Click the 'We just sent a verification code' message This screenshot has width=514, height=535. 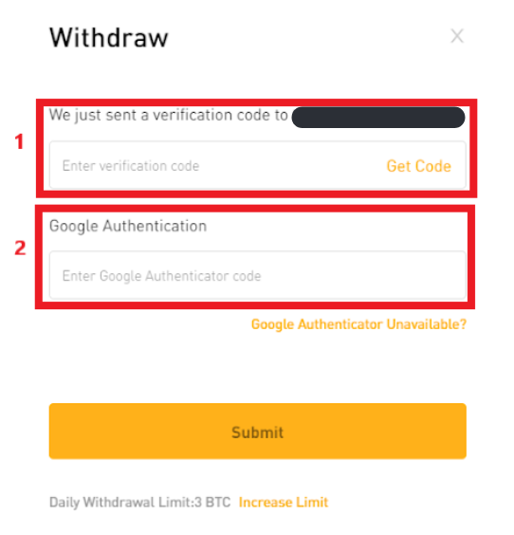click(169, 116)
